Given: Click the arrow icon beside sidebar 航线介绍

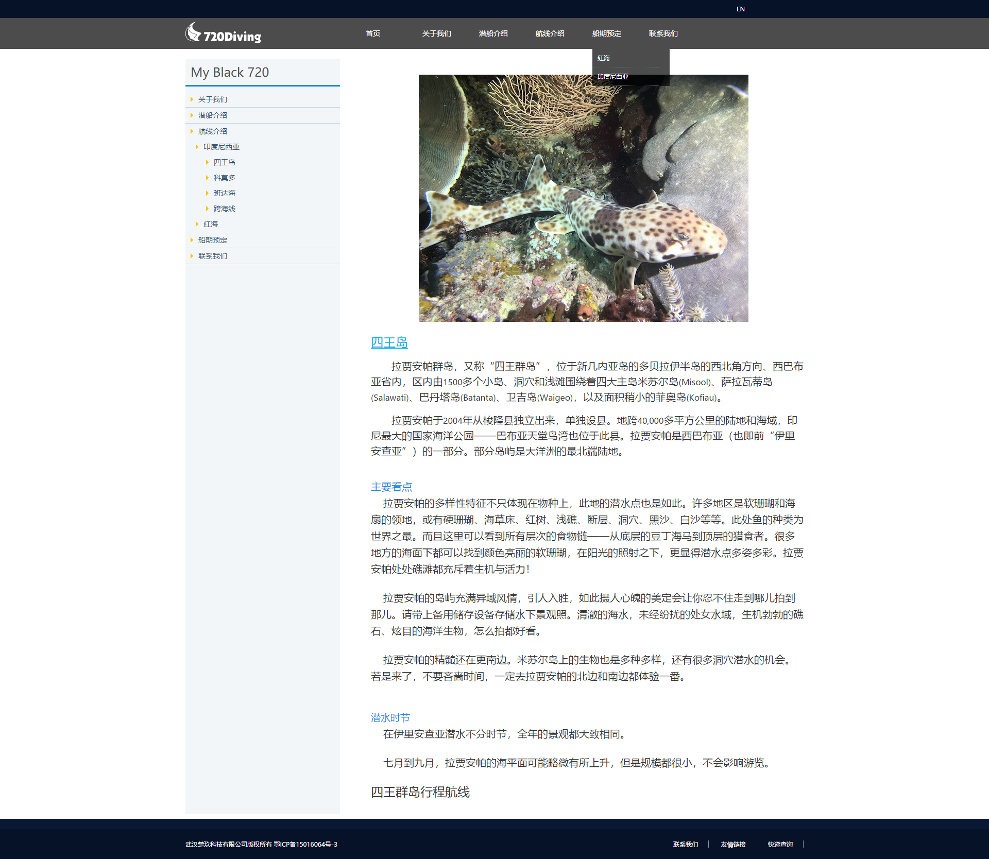Looking at the screenshot, I should [192, 131].
